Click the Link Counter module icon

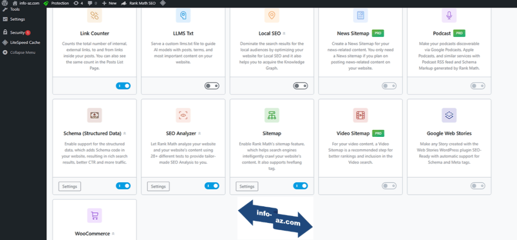tap(94, 16)
